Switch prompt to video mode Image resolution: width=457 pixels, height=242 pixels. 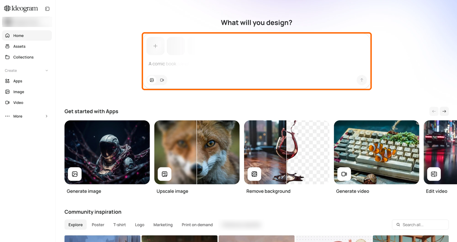(x=162, y=80)
